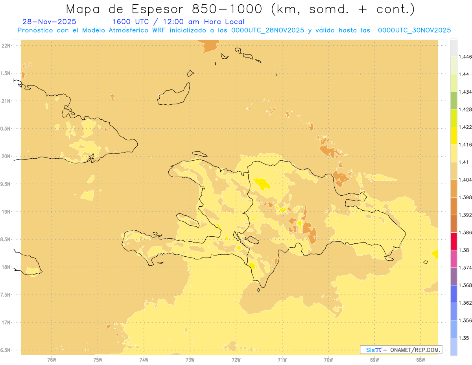Select the colorbar value "1.434"

[x=465, y=92]
